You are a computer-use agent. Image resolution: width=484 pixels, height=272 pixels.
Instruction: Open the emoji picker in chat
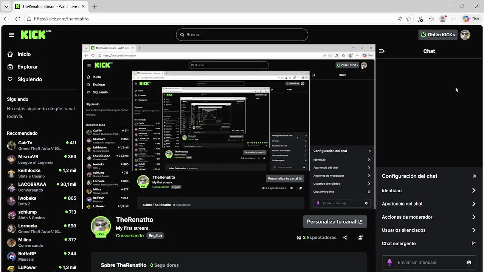tap(469, 263)
